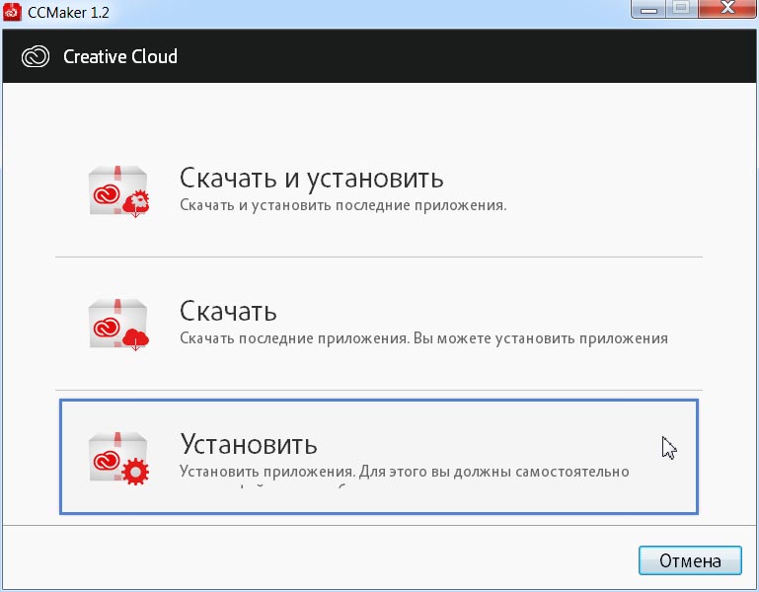Close the CCMaker window
The height and width of the screenshot is (592, 759).
pos(727,9)
